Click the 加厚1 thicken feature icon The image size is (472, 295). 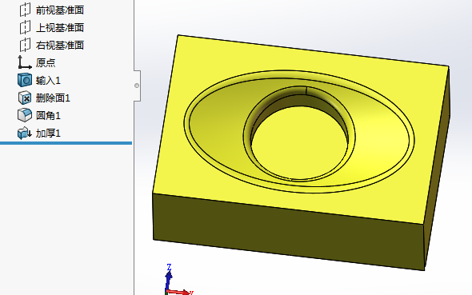click(25, 134)
